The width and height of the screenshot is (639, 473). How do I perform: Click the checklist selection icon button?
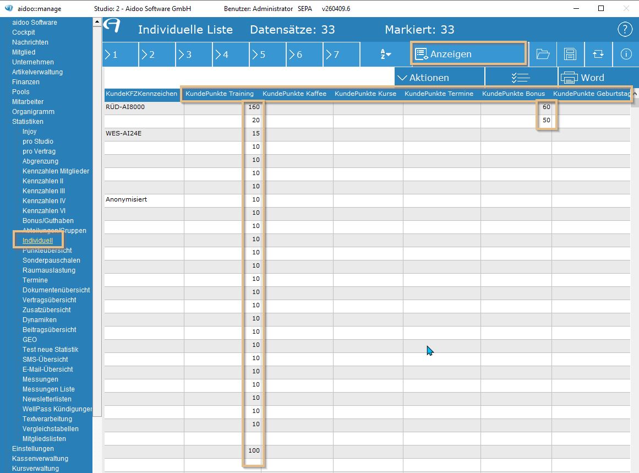[521, 78]
